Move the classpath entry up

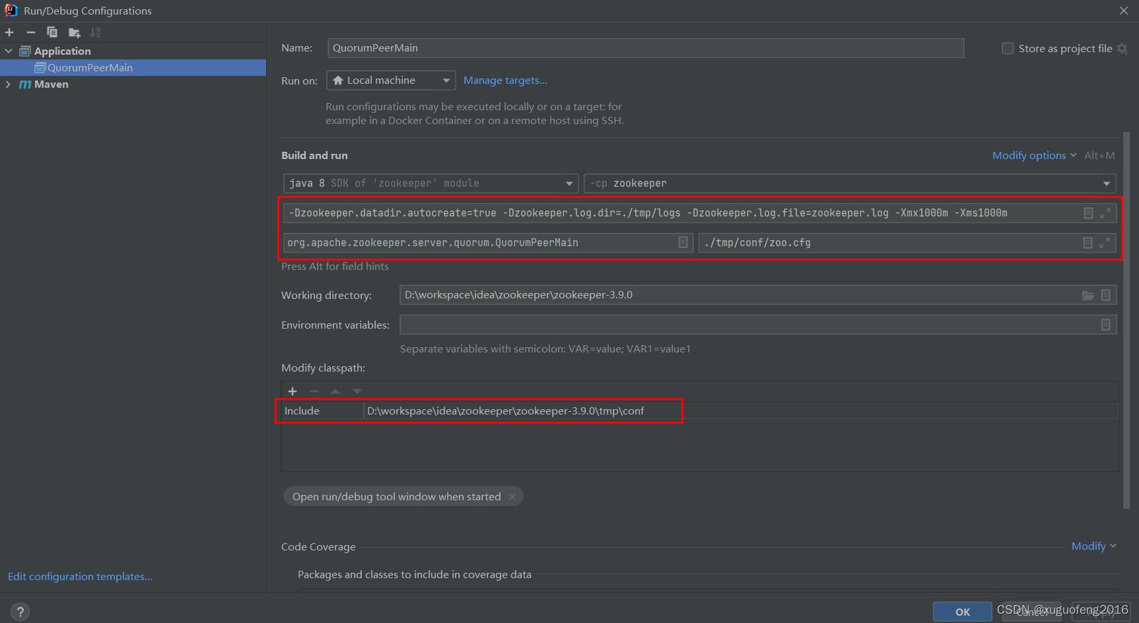point(335,391)
